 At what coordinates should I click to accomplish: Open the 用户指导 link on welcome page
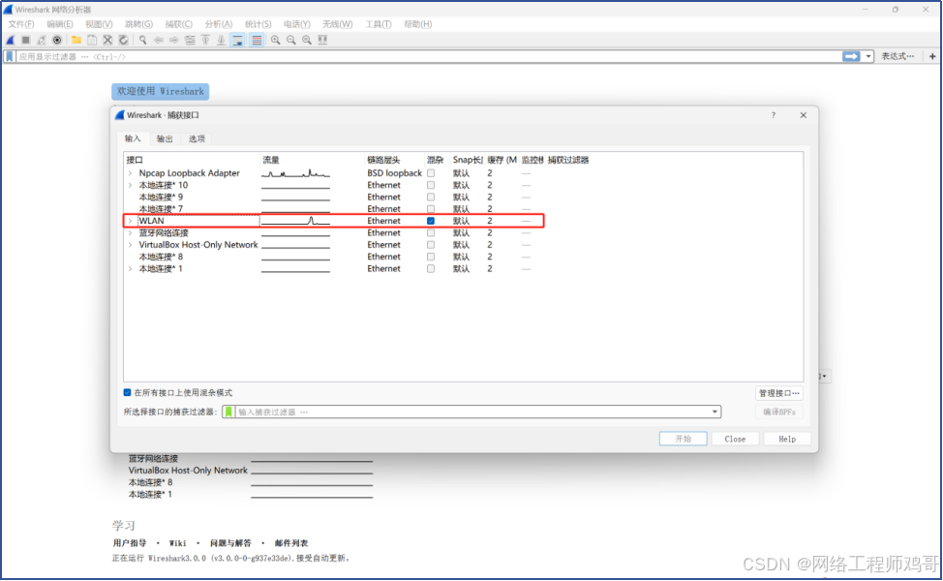point(130,543)
